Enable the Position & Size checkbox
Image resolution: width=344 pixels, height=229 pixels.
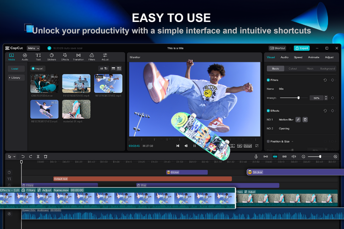(x=268, y=142)
